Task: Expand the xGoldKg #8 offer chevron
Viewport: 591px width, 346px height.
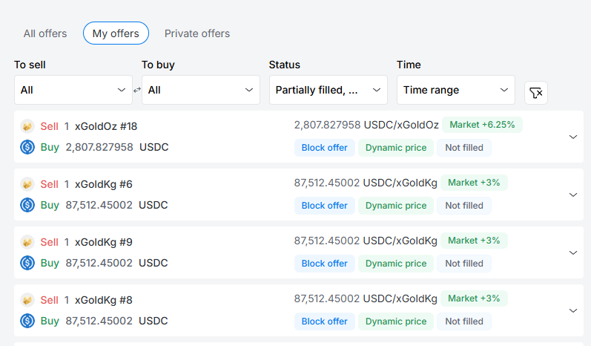Action: tap(572, 310)
